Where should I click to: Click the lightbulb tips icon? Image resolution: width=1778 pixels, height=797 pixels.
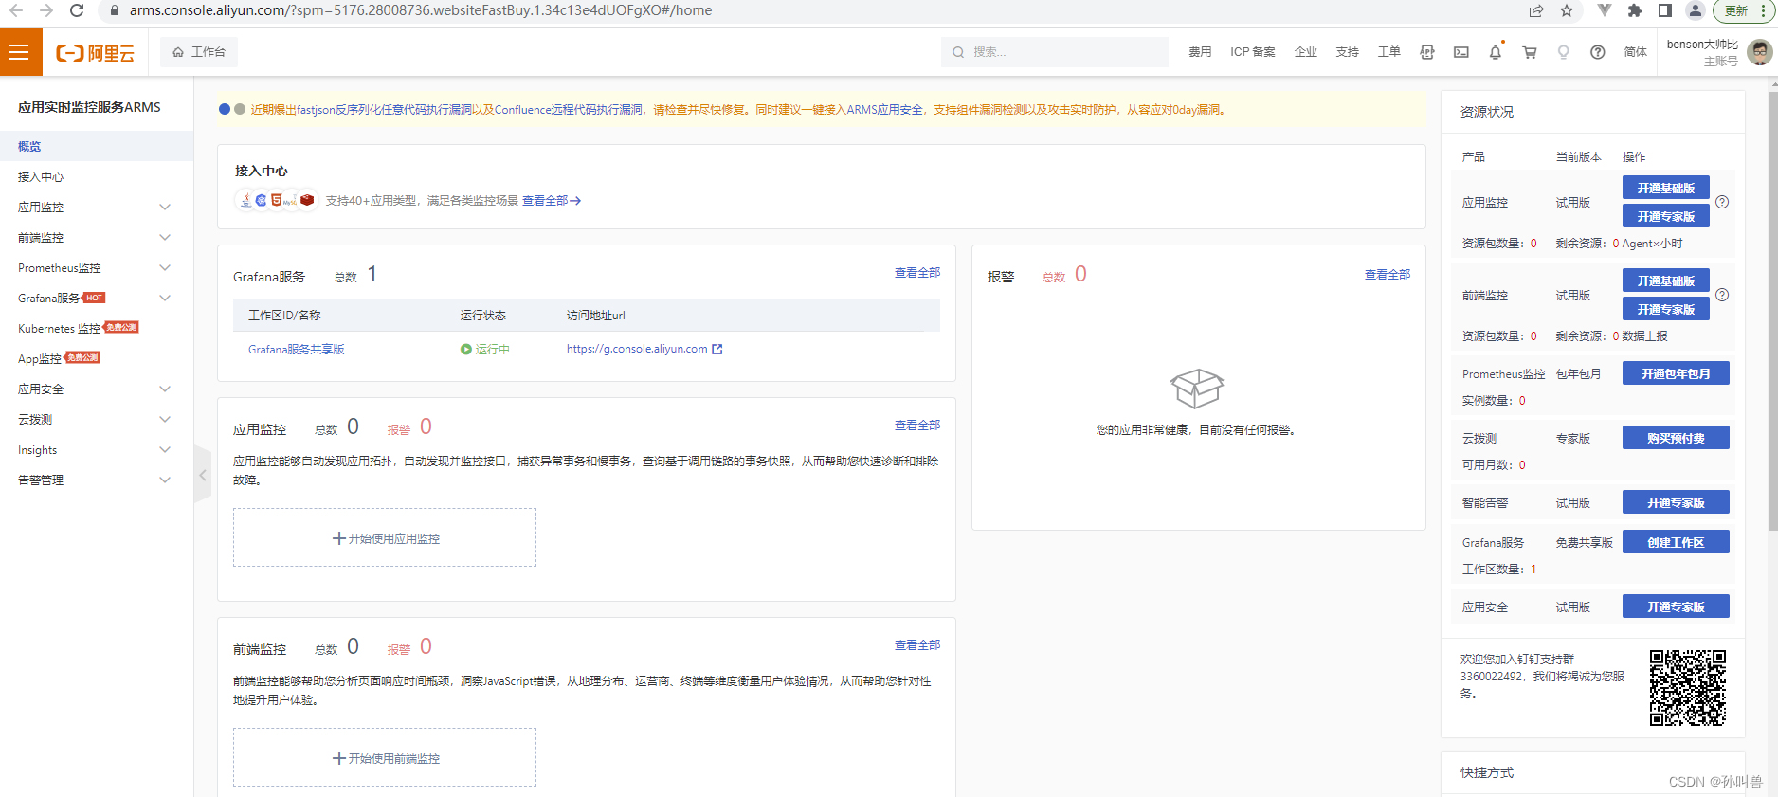(1563, 52)
